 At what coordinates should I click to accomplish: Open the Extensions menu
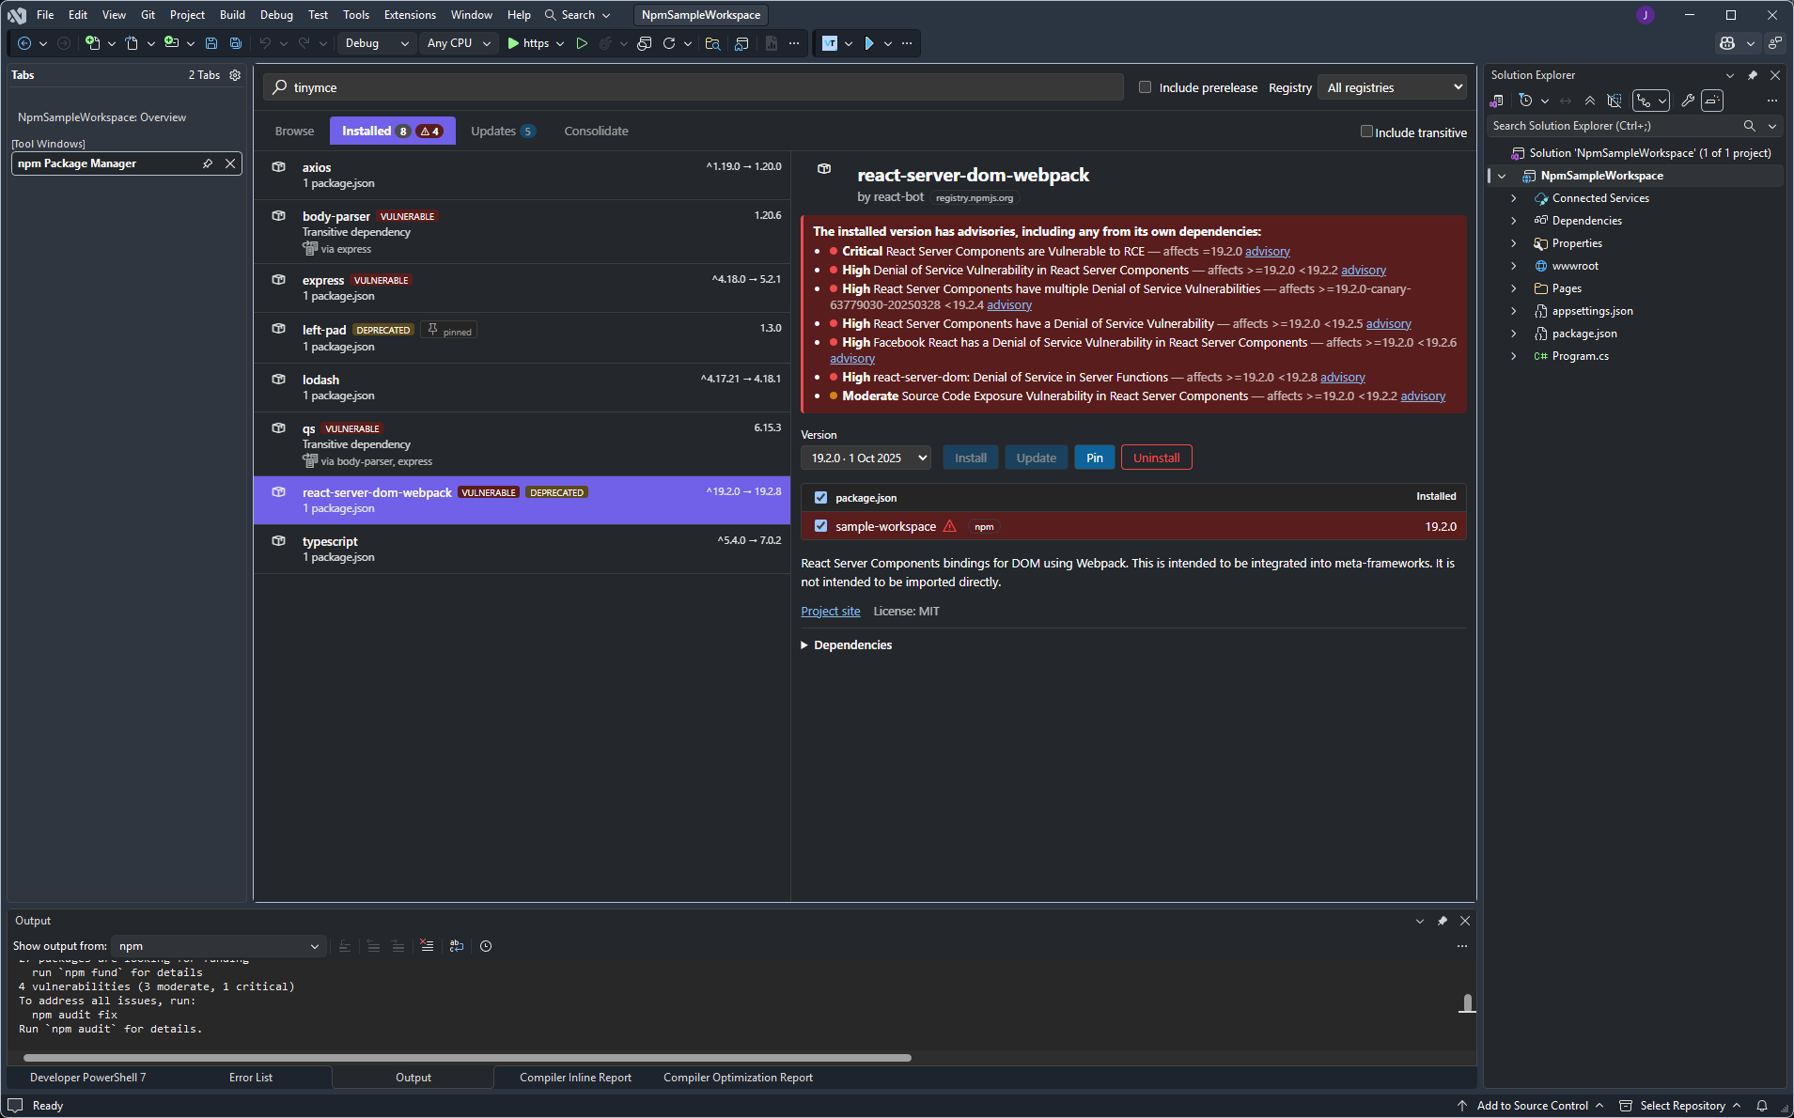(x=410, y=15)
